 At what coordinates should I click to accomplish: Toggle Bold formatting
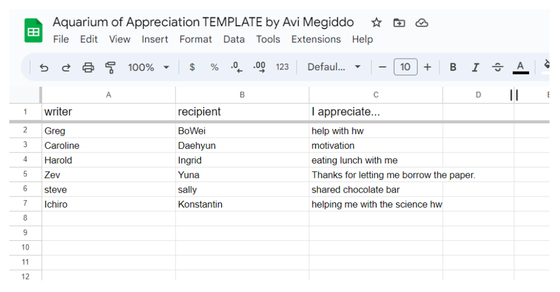453,67
